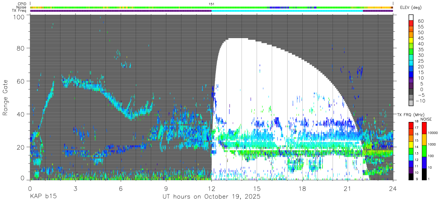442x204 pixels.
Task: Click the 9 label on TX frequency colorbar
Action: click(x=418, y=180)
